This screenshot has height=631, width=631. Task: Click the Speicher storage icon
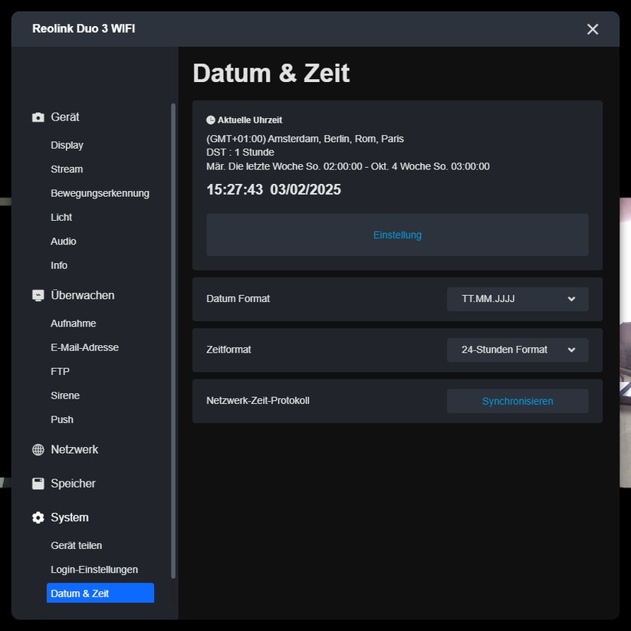tap(38, 483)
